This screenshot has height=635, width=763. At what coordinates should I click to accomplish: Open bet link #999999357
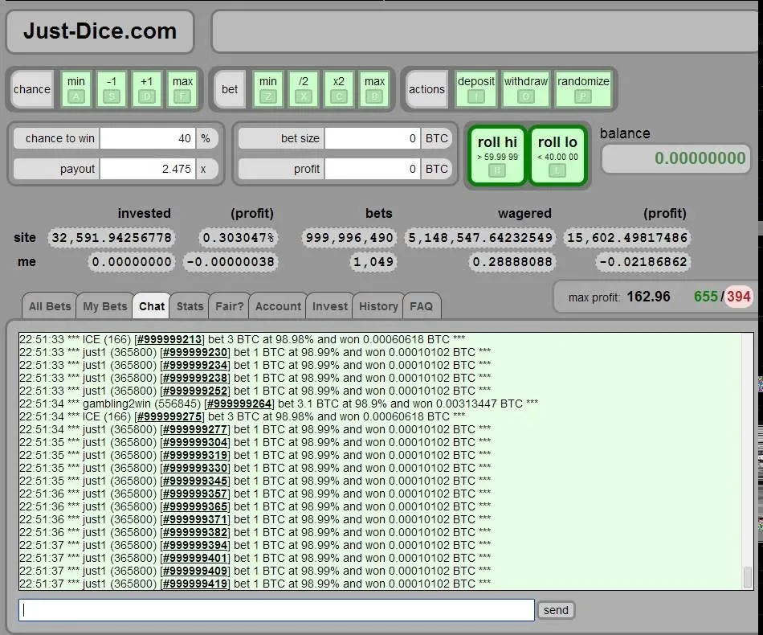195,494
